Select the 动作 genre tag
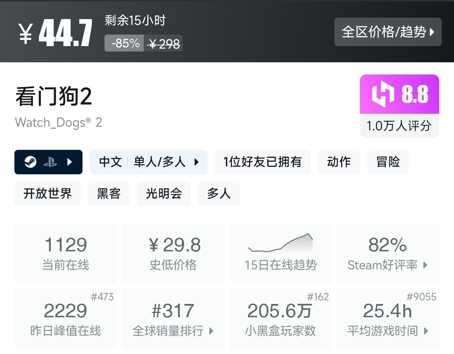The width and height of the screenshot is (454, 354). 339,162
